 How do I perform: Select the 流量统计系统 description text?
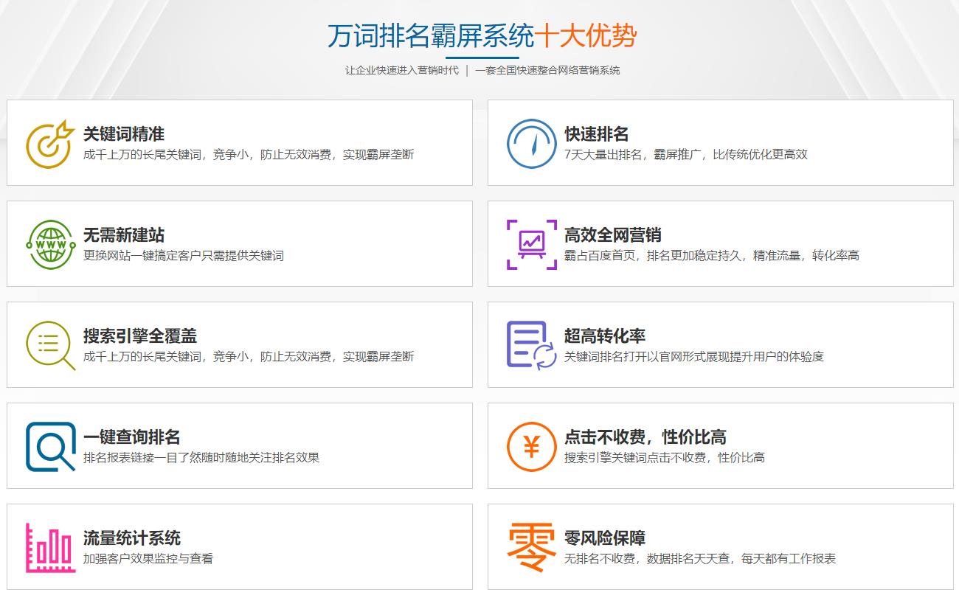148,559
